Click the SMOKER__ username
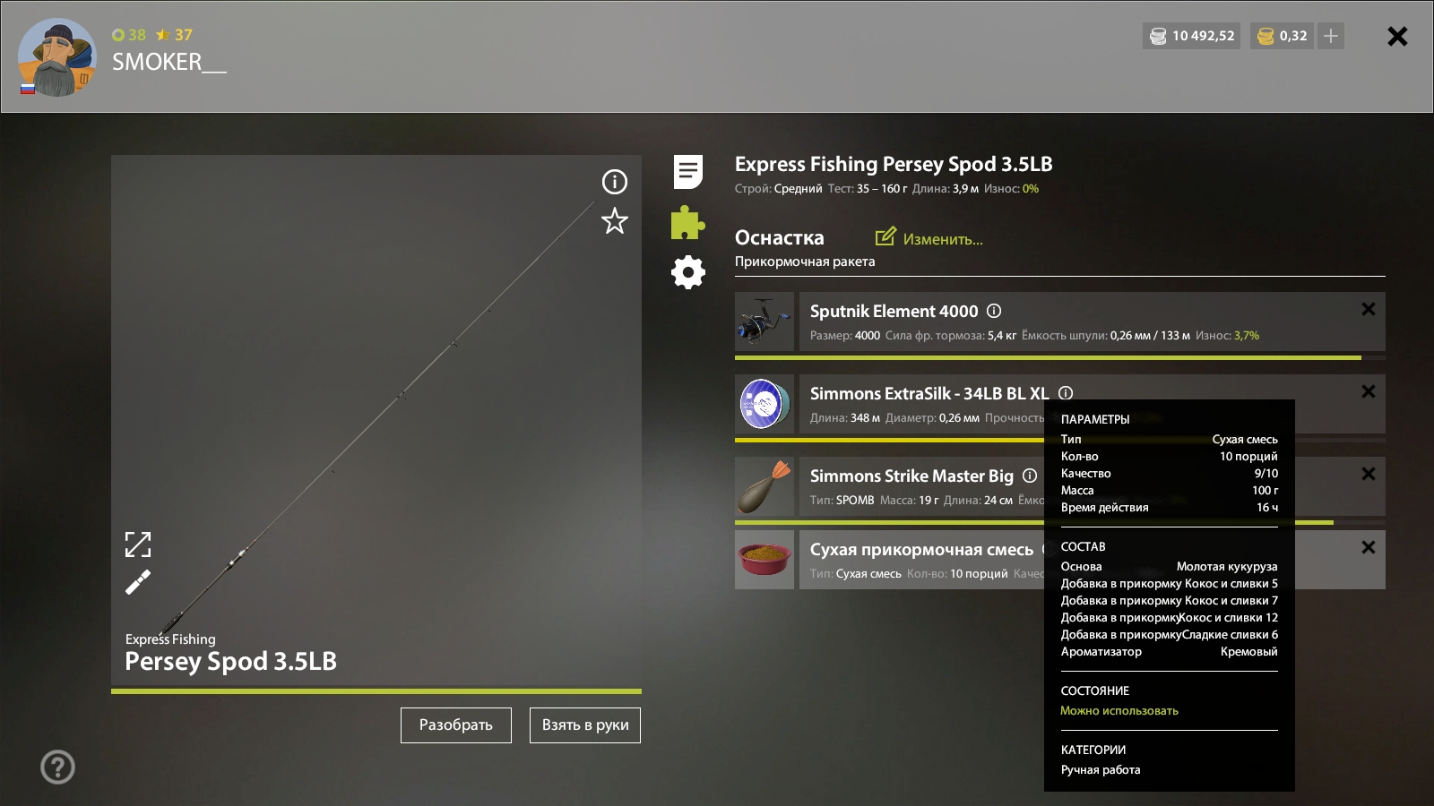This screenshot has width=1434, height=806. (x=169, y=62)
